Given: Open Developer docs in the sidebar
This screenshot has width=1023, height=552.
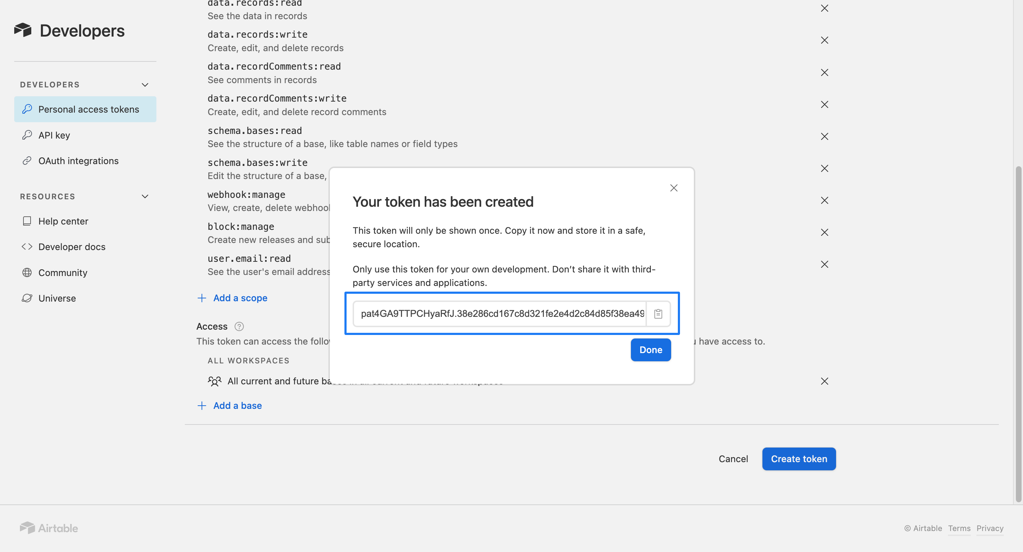Looking at the screenshot, I should [72, 247].
